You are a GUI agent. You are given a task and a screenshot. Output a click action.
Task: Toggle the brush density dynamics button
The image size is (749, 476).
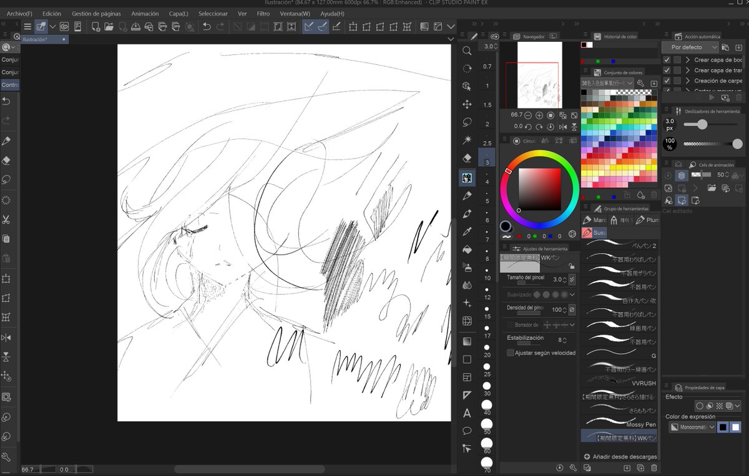(x=572, y=309)
